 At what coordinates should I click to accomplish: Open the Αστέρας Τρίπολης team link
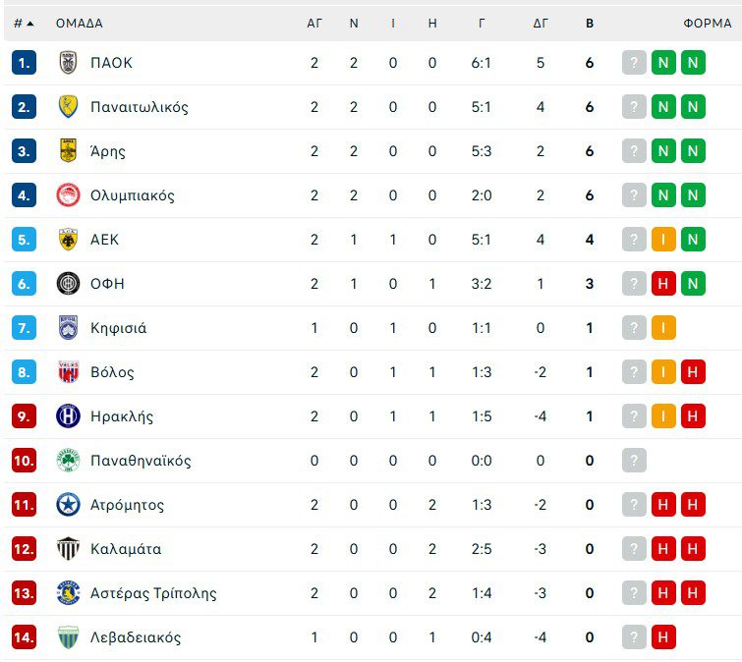click(x=153, y=593)
